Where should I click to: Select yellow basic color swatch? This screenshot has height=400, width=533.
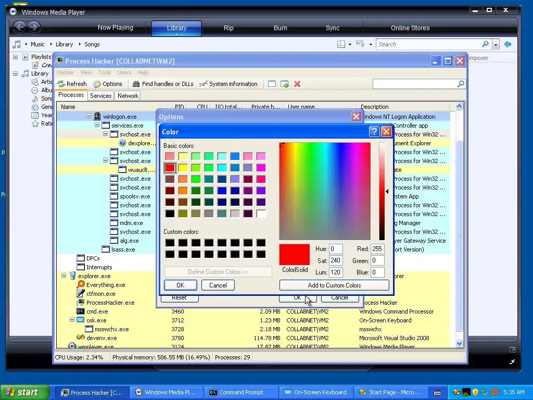183,168
